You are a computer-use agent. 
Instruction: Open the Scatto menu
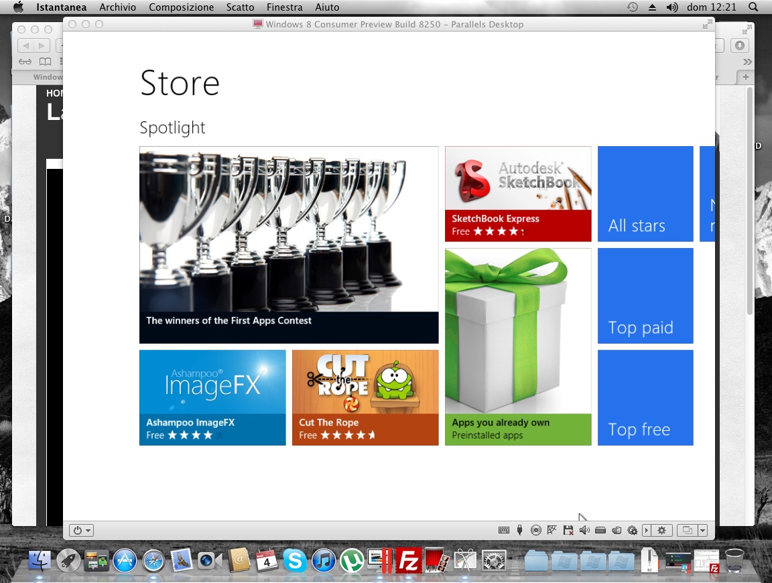[x=241, y=7]
